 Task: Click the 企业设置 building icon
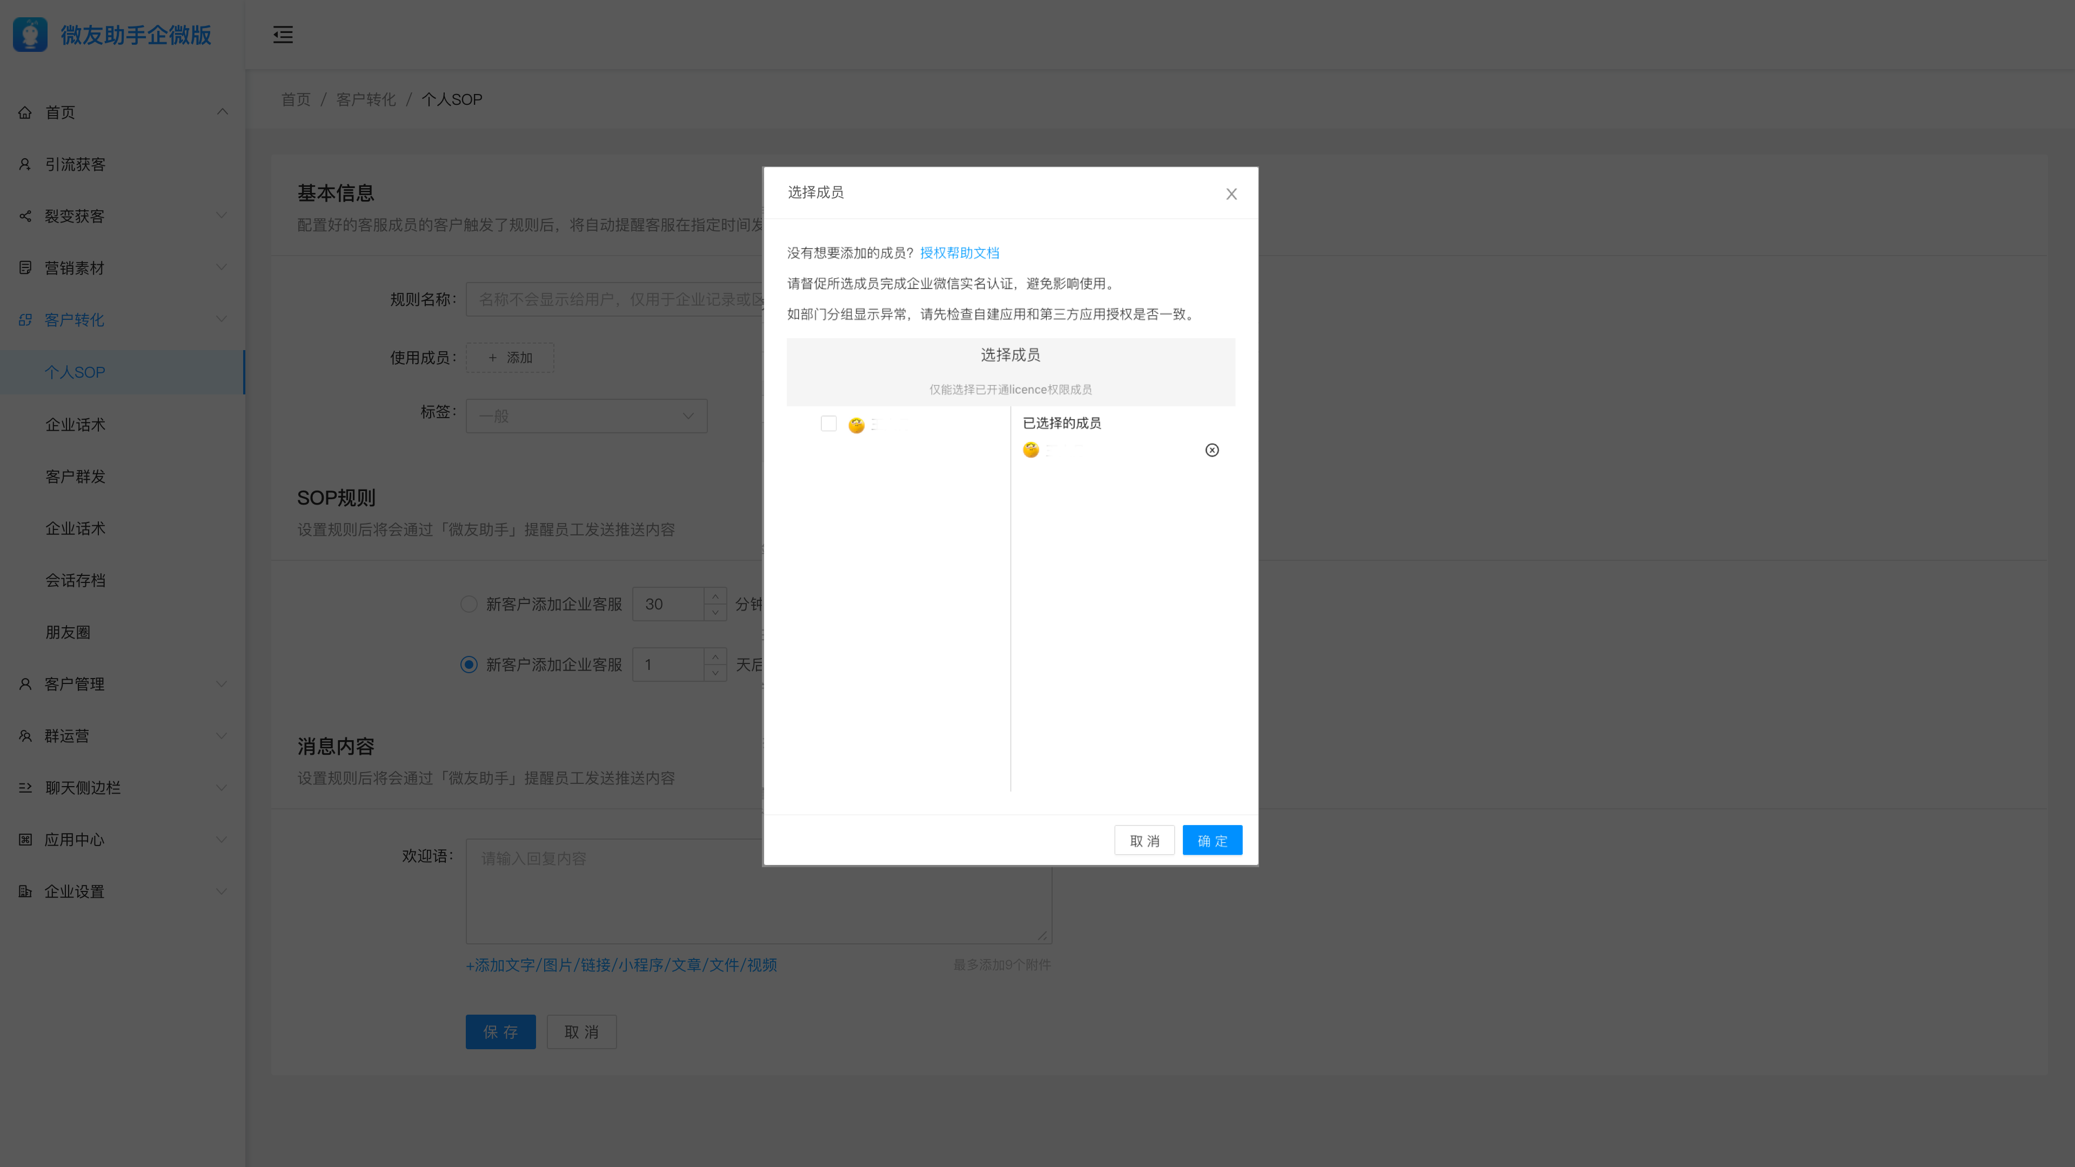tap(25, 891)
